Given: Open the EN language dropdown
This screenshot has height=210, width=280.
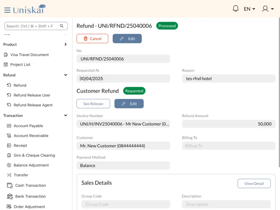Looking at the screenshot, I should coord(250,9).
